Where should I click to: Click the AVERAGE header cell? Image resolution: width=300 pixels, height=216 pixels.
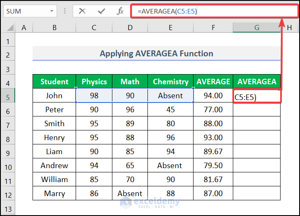pyautogui.click(x=213, y=81)
